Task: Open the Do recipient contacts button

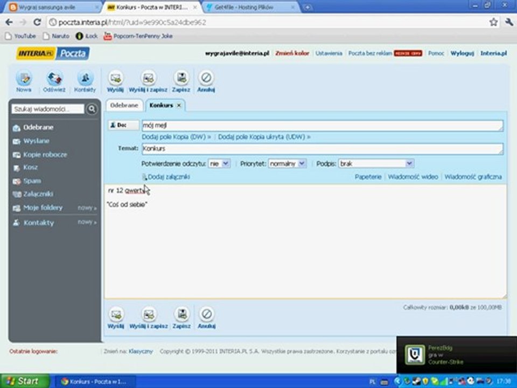Action: (x=124, y=125)
